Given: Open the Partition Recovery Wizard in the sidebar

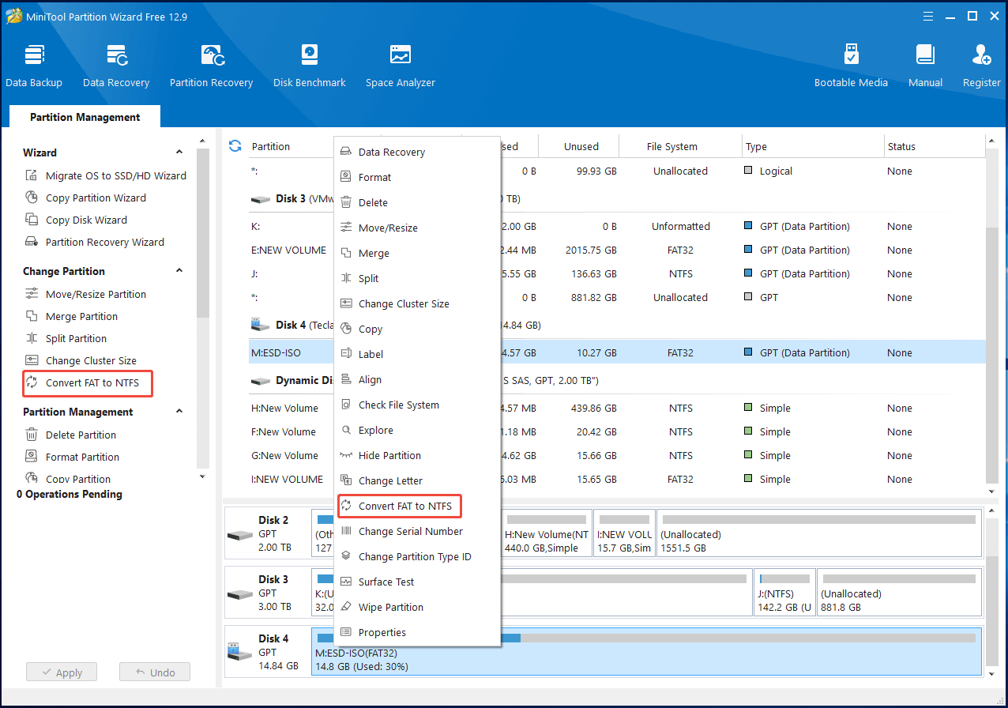Looking at the screenshot, I should (95, 243).
